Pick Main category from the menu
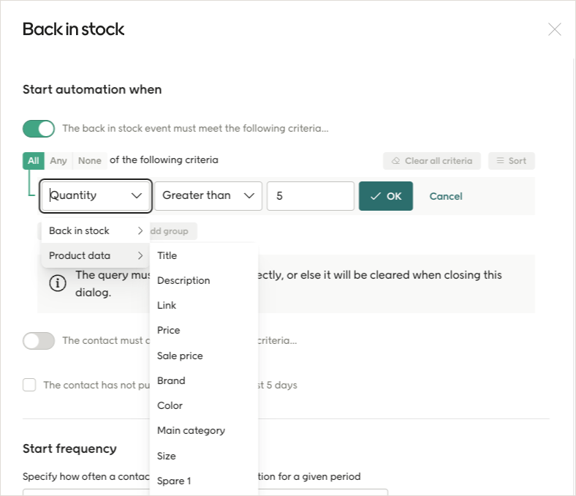 (191, 431)
